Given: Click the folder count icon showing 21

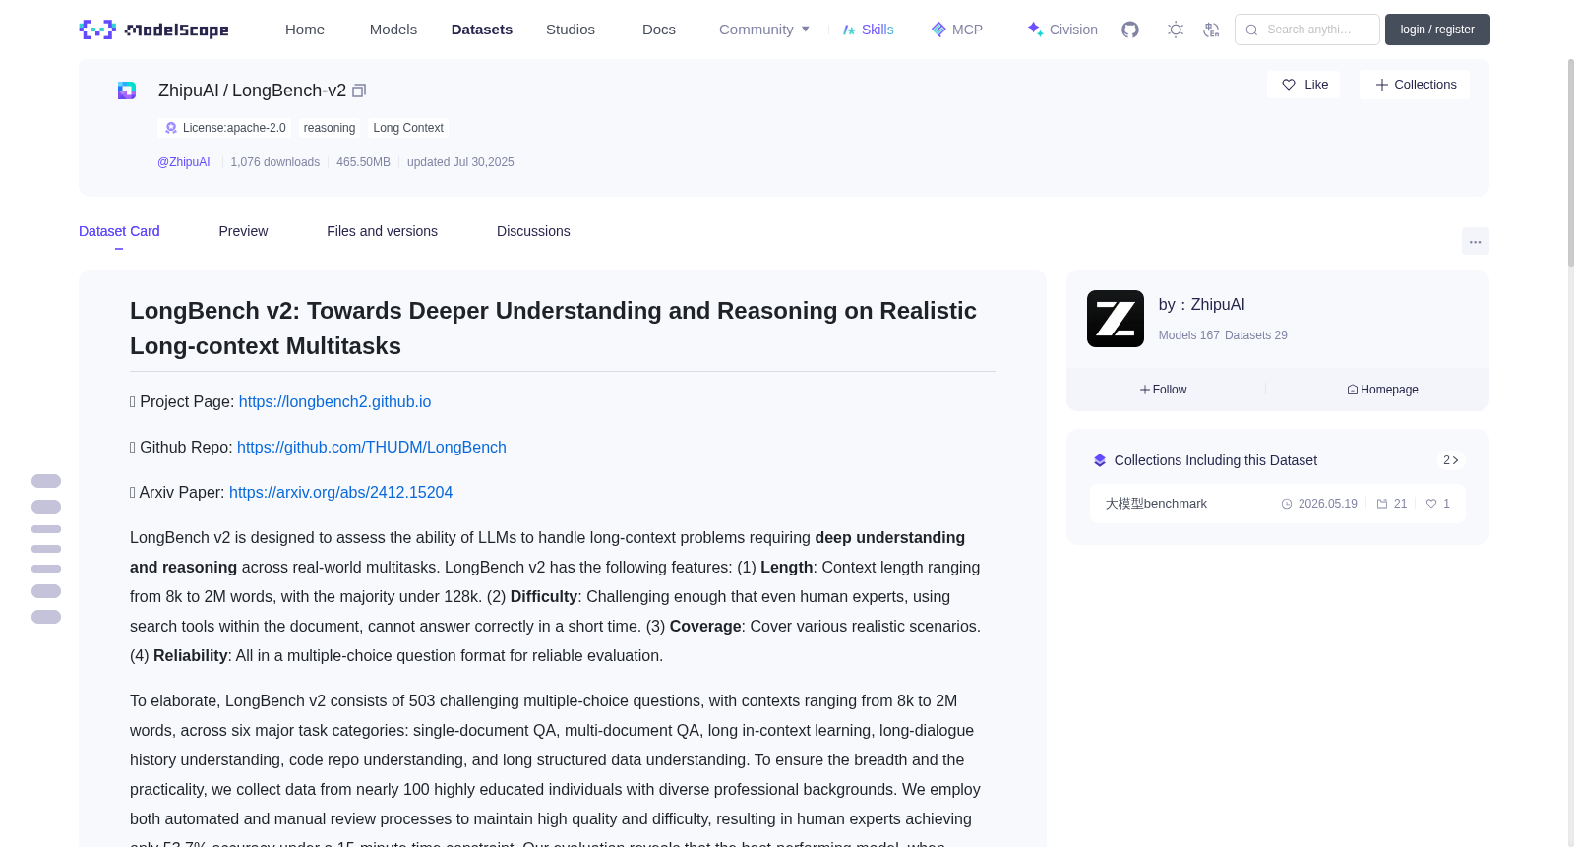Looking at the screenshot, I should 1382,504.
